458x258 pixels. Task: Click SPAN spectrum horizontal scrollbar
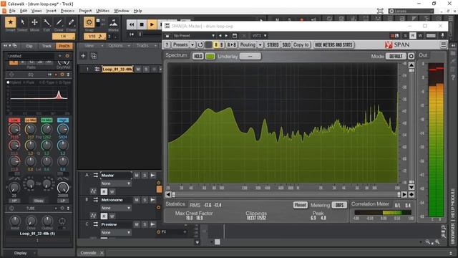[x=286, y=194]
